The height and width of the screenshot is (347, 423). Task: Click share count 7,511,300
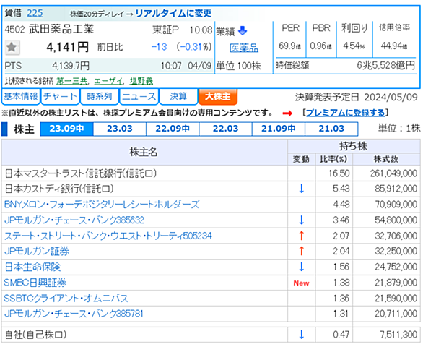point(398,335)
